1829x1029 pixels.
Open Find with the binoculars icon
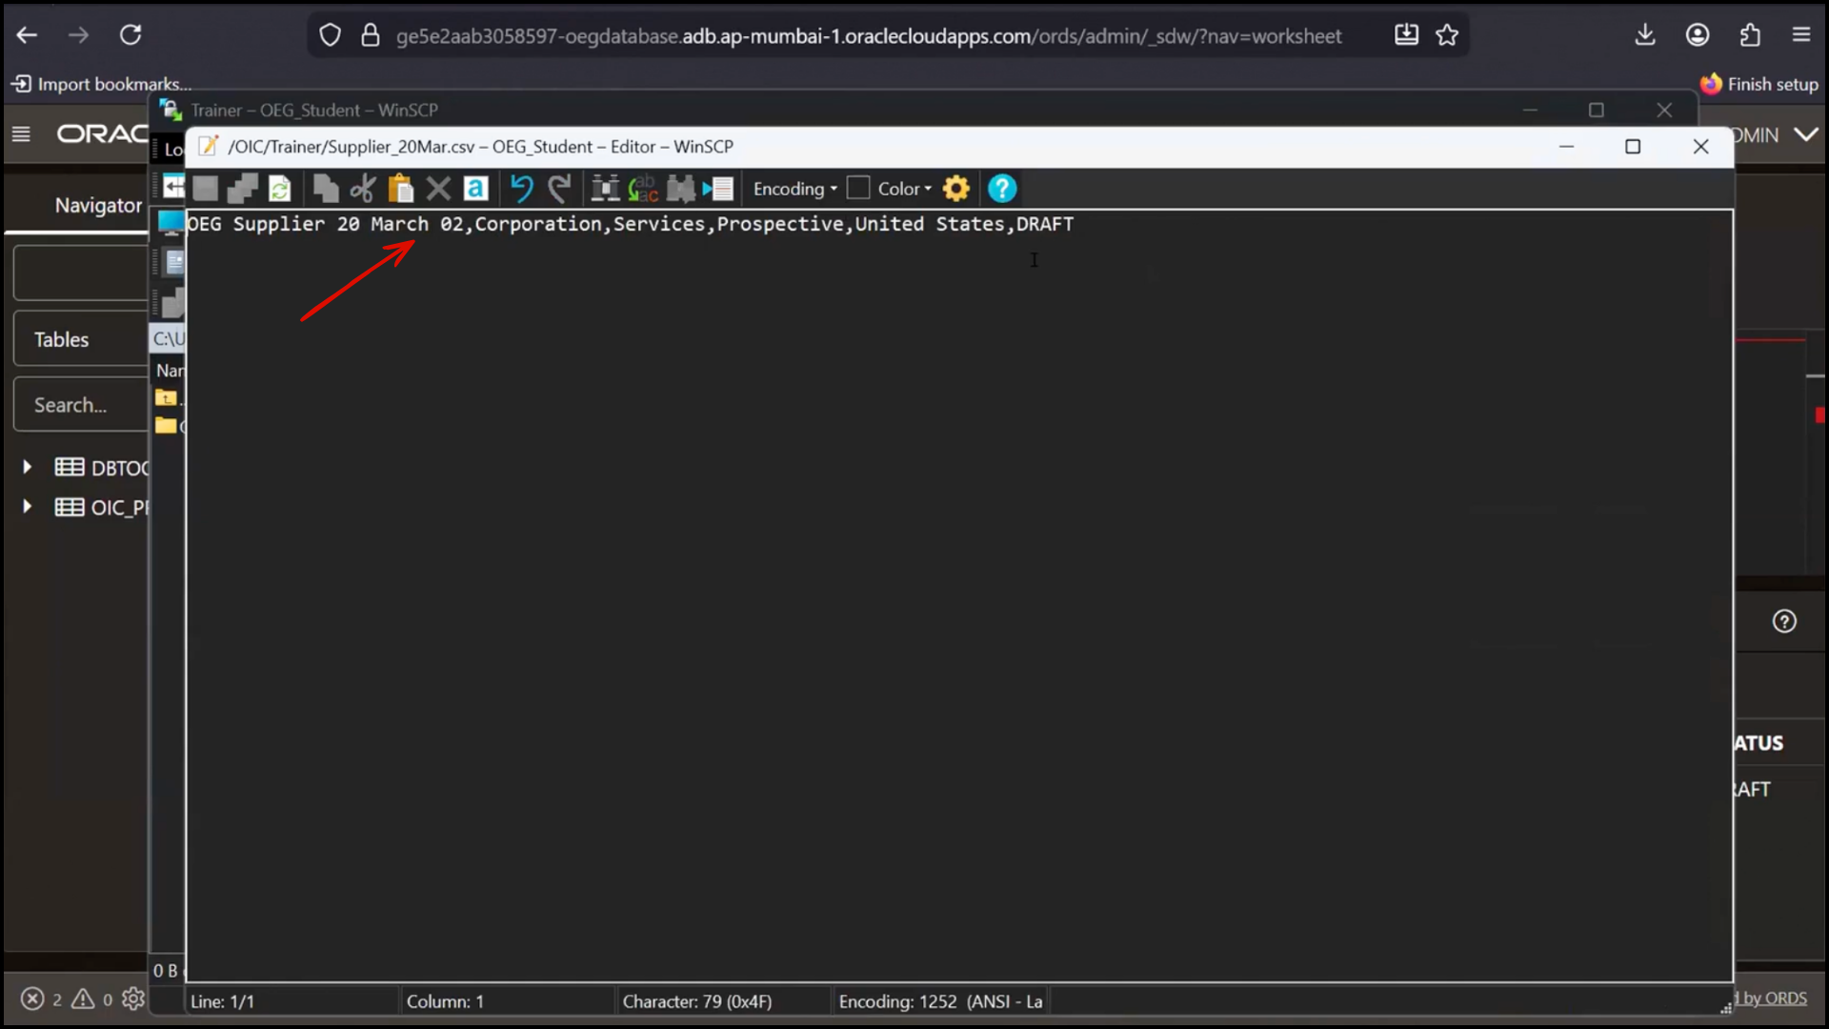click(605, 189)
